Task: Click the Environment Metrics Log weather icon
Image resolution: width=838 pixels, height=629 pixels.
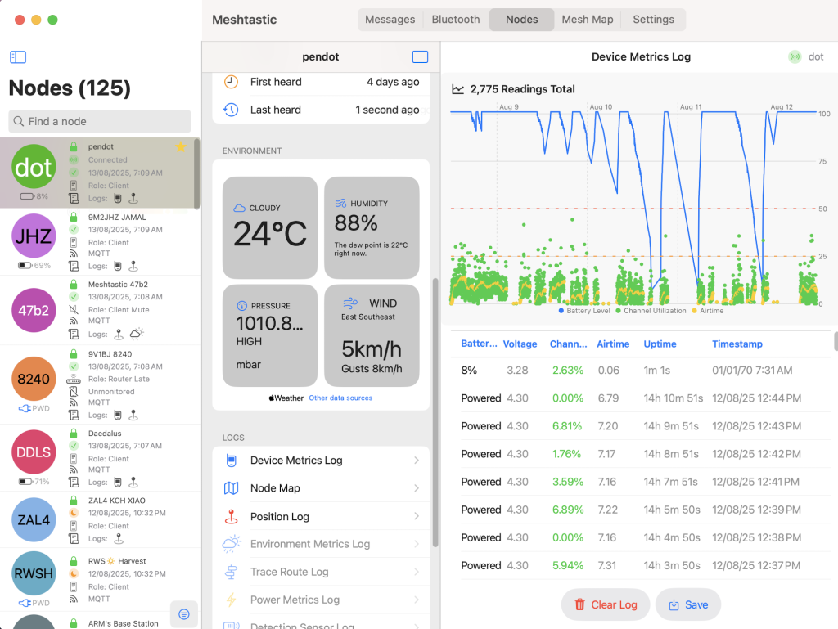Action: 231,544
